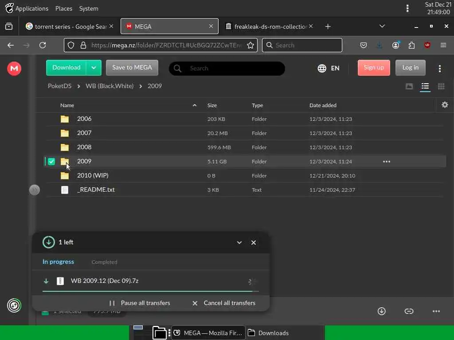454x340 pixels.
Task: Open the 2008 folder
Action: click(244, 147)
